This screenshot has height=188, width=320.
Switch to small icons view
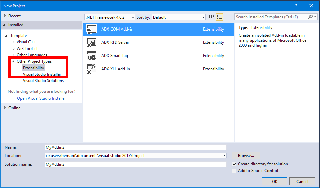click(211, 17)
